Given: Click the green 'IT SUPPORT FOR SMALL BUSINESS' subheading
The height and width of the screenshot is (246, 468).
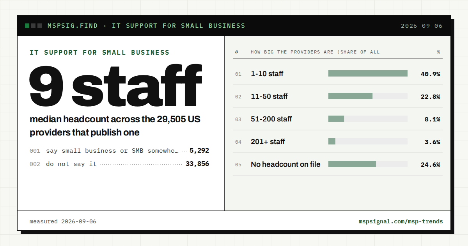Looking at the screenshot, I should pos(99,52).
